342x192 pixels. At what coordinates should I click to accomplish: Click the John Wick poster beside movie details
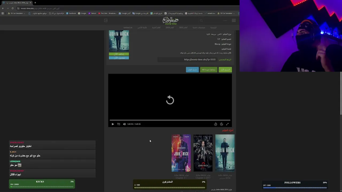119,41
